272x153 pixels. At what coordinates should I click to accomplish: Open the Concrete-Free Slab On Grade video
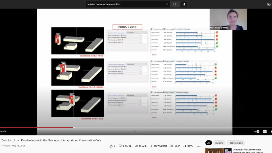coord(247,150)
